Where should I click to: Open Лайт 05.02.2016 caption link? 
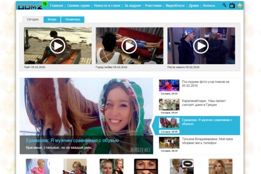click(x=35, y=67)
